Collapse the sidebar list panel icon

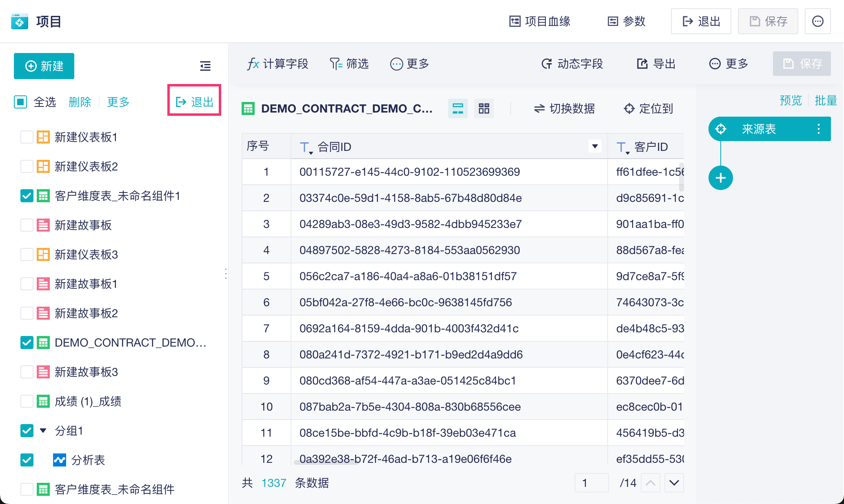click(x=205, y=66)
